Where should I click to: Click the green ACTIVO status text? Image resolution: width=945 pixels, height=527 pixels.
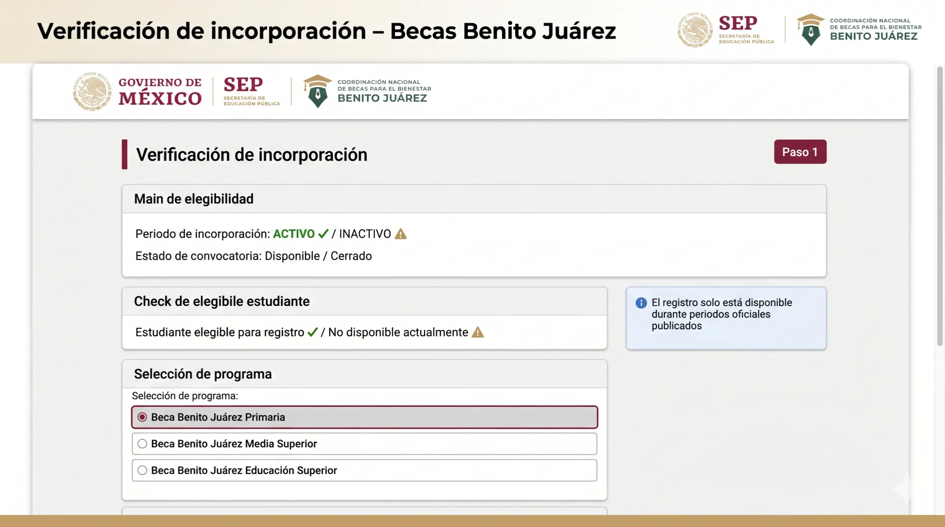[x=294, y=234]
